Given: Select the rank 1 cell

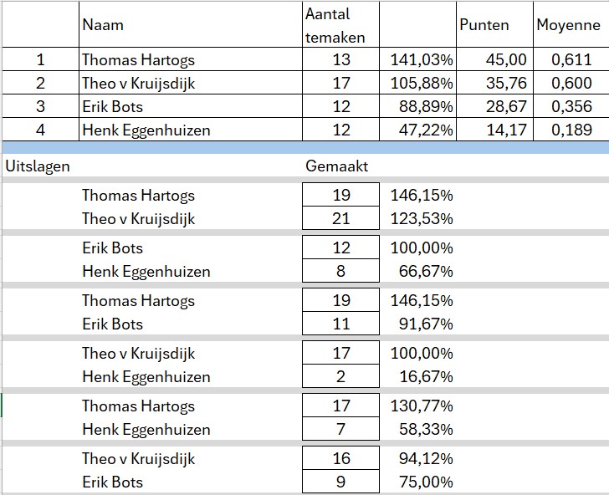Looking at the screenshot, I should [40, 59].
